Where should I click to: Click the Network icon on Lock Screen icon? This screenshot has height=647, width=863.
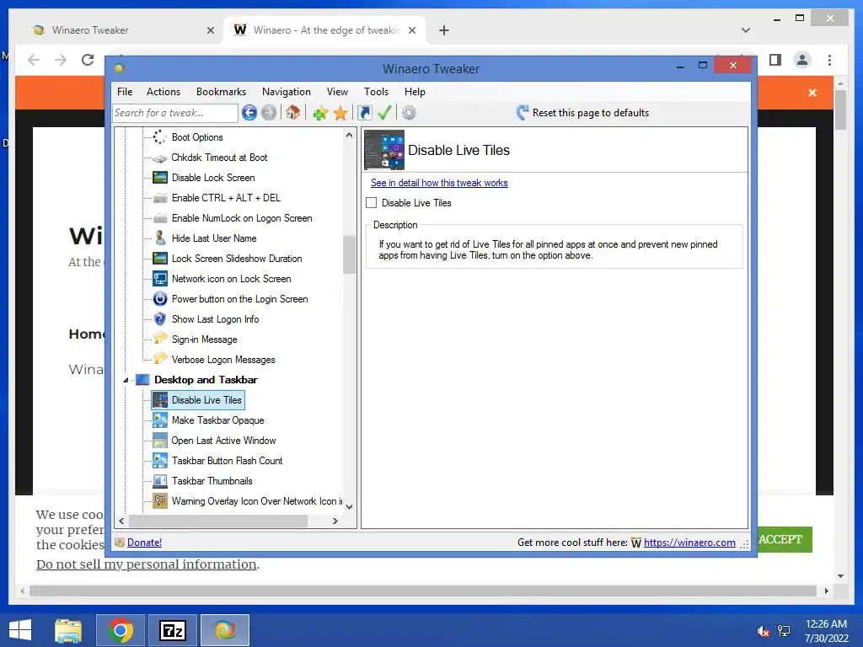[x=159, y=278]
